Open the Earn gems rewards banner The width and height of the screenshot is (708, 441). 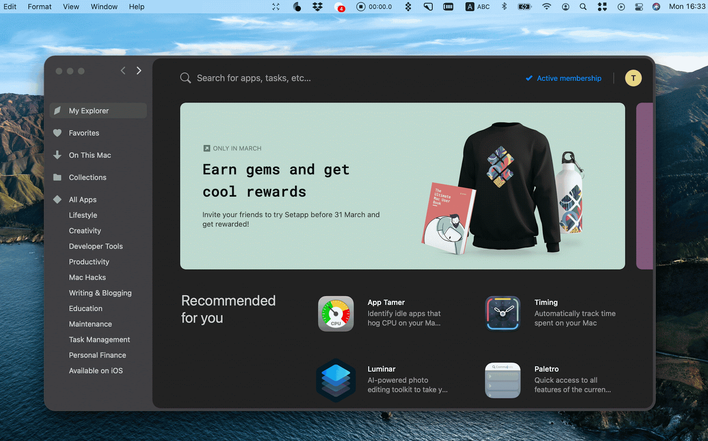click(x=403, y=186)
